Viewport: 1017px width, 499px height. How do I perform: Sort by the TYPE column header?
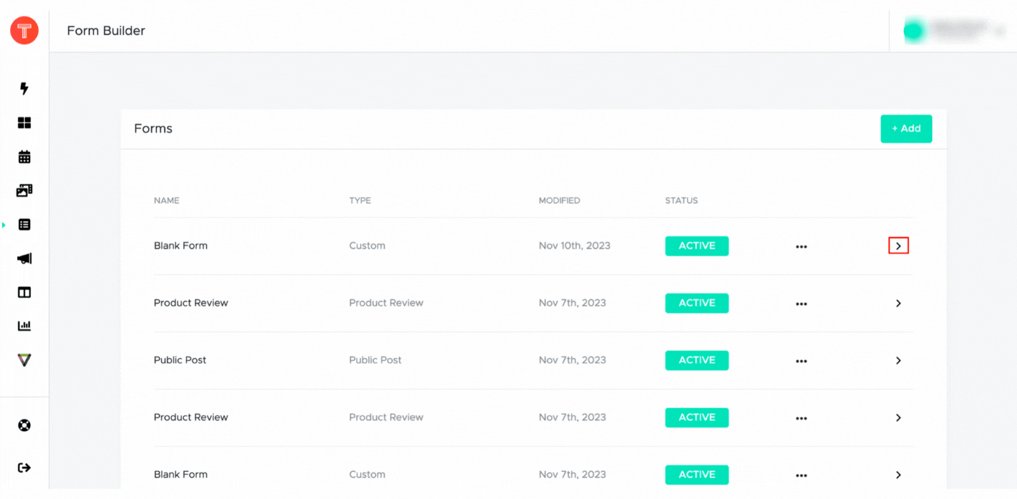[x=360, y=200]
